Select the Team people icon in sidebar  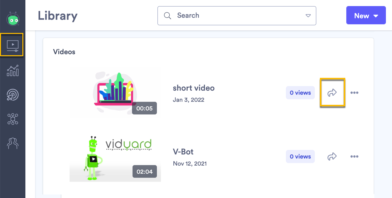tap(13, 143)
